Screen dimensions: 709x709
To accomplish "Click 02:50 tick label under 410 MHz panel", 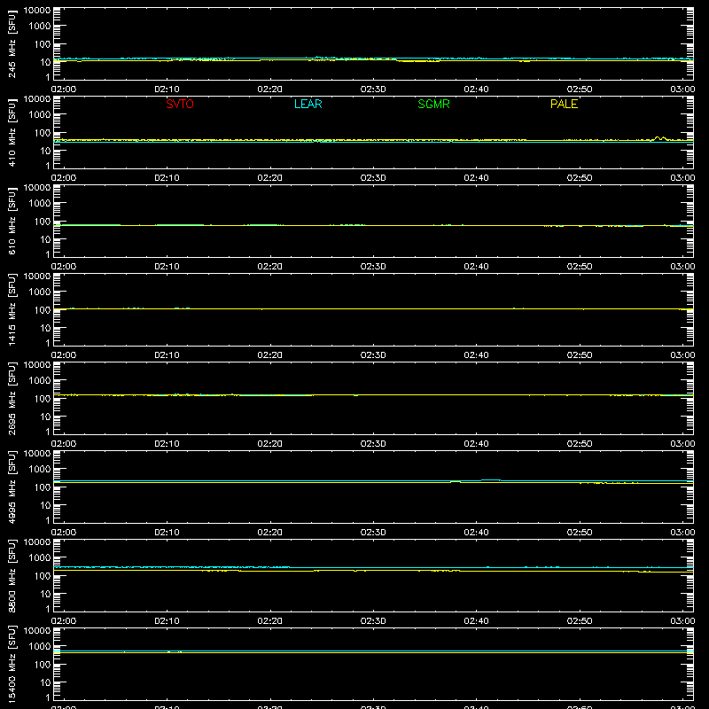I will coord(580,178).
